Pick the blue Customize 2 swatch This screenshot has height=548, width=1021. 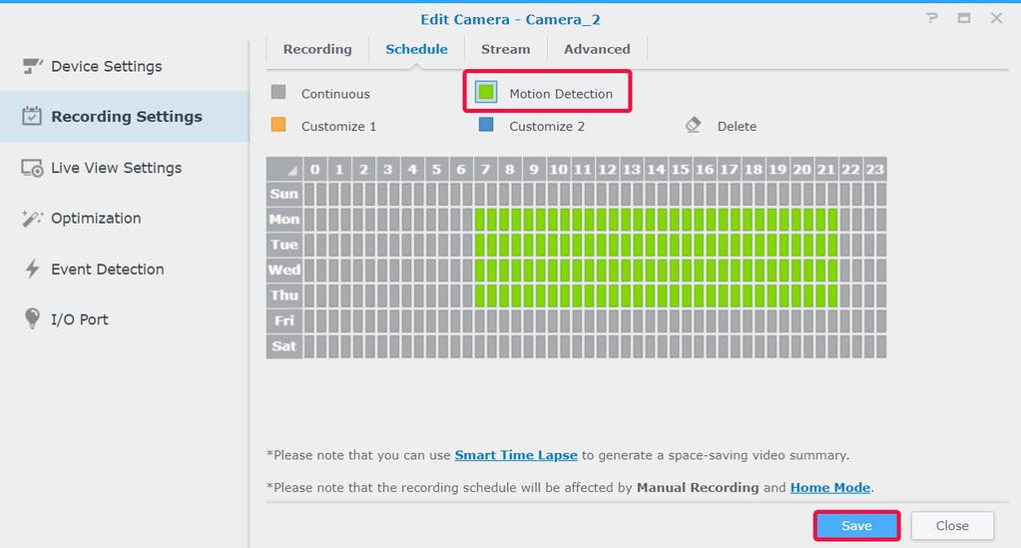coord(486,125)
